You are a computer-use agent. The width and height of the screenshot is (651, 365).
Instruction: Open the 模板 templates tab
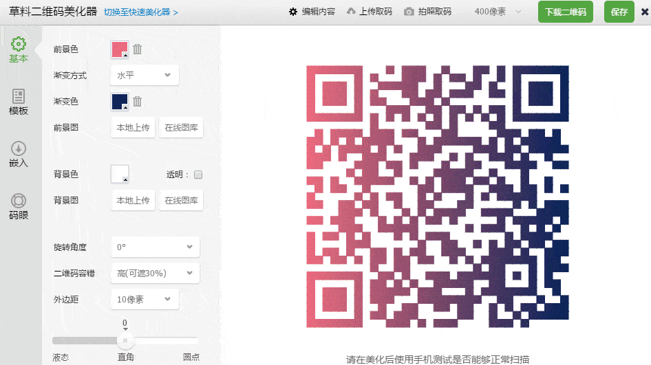pyautogui.click(x=19, y=102)
